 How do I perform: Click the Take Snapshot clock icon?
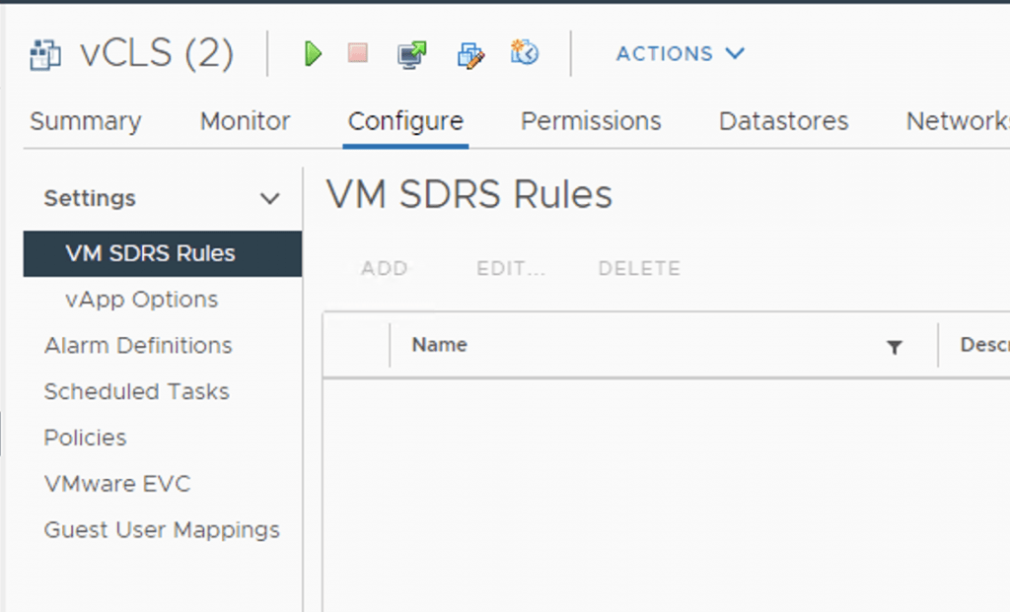point(525,53)
